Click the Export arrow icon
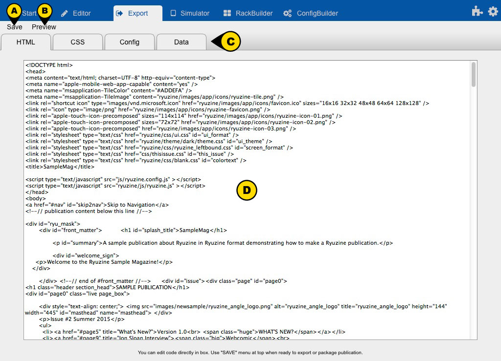501x361 pixels. pyautogui.click(x=119, y=13)
